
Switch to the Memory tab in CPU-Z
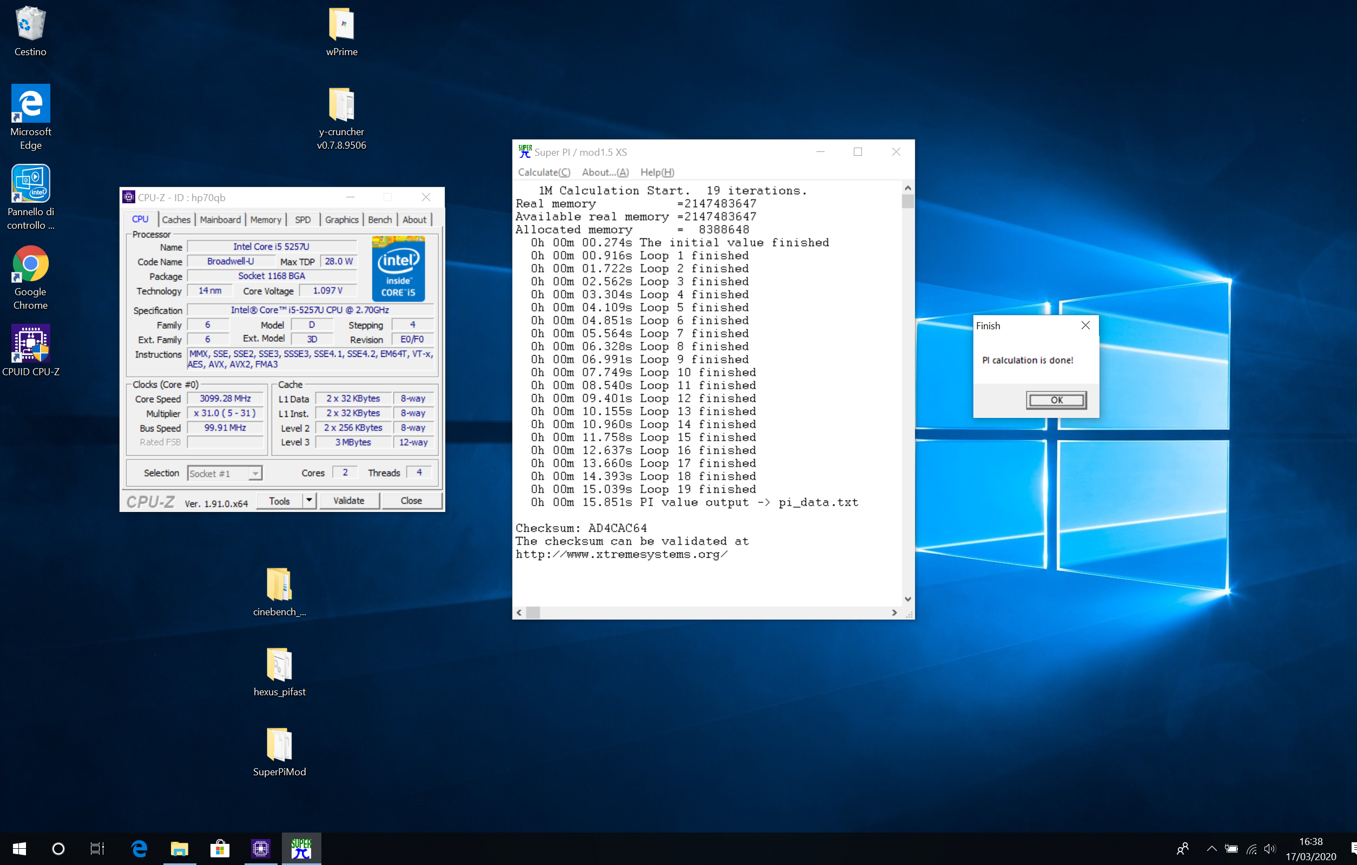tap(266, 219)
